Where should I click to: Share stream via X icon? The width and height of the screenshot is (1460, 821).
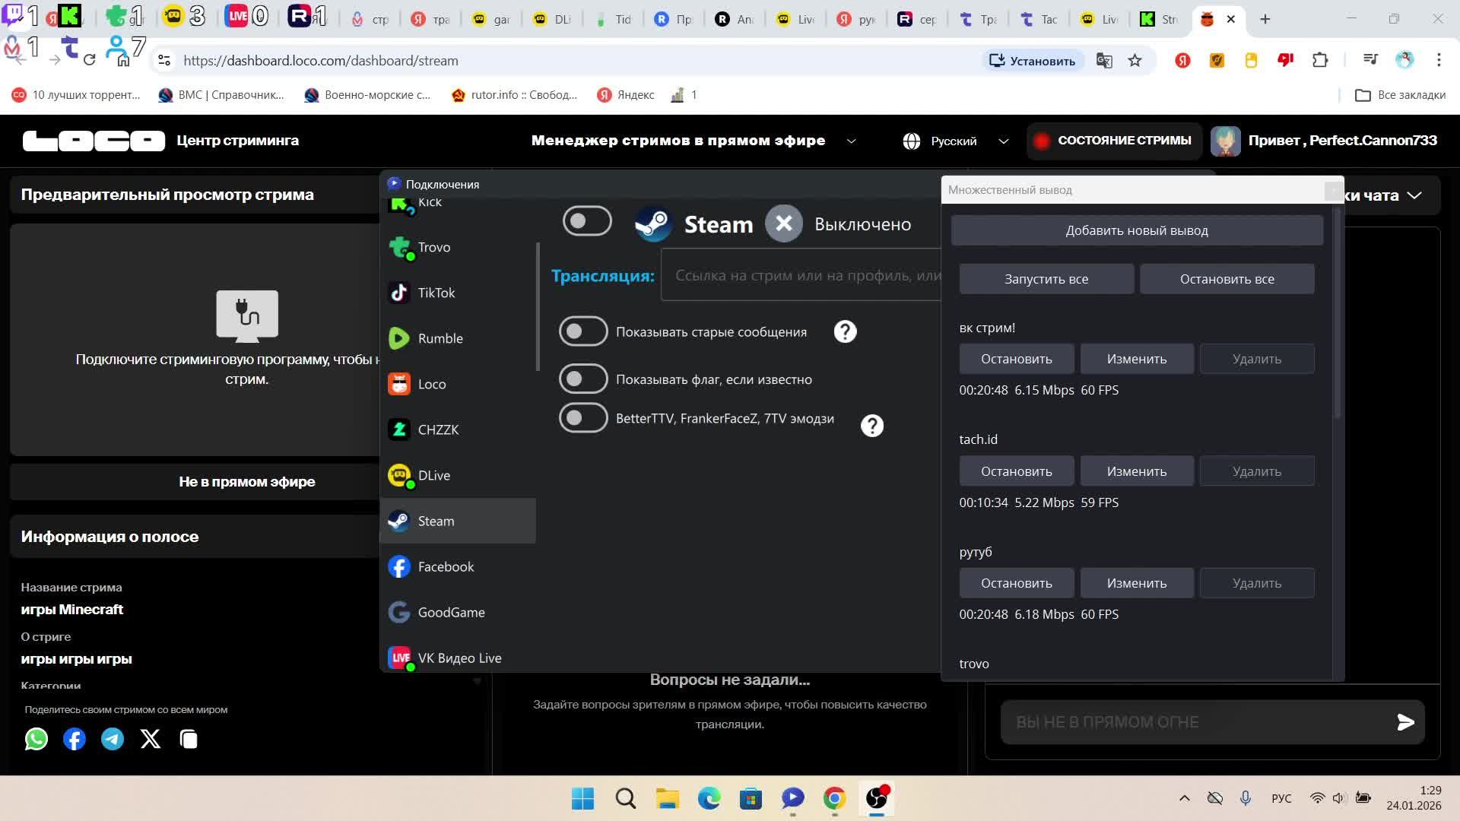click(x=151, y=739)
